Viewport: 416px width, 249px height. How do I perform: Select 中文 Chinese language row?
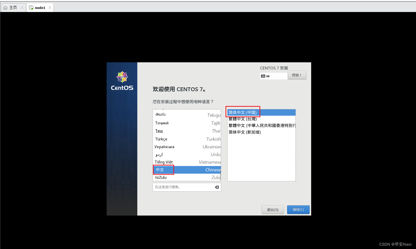[x=187, y=170]
